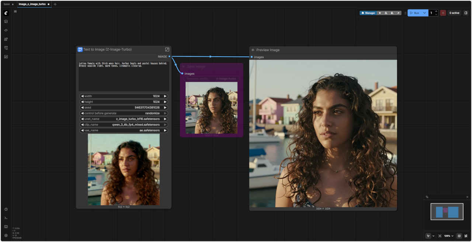Open the settings gear icon
472x242 pixels.
(x=6, y=235)
